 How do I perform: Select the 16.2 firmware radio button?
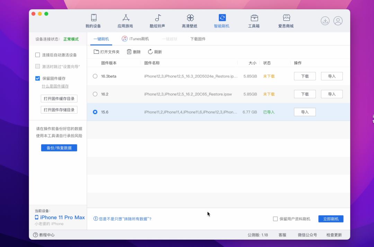95,94
